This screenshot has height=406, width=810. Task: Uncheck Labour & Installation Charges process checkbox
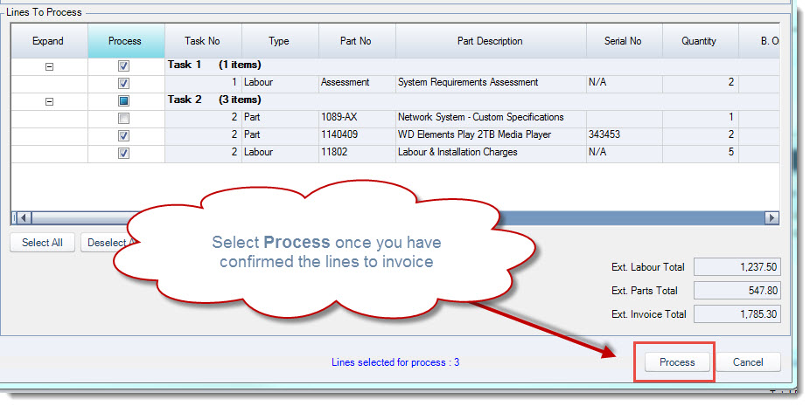pyautogui.click(x=123, y=153)
